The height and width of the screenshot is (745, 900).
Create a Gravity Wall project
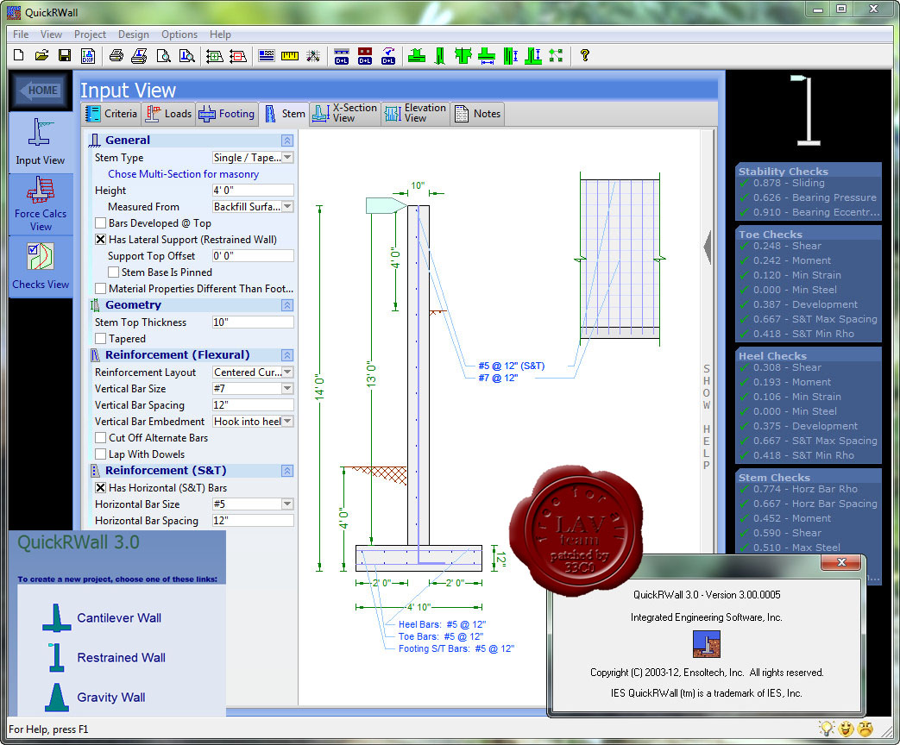96,698
